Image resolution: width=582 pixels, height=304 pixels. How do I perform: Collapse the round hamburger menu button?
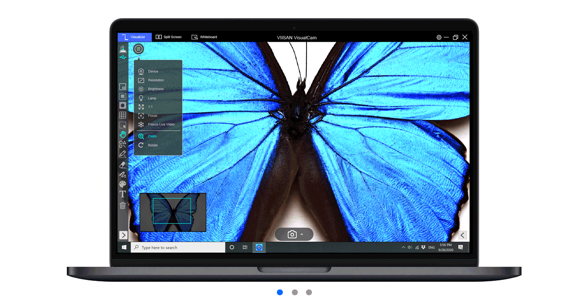point(139,49)
